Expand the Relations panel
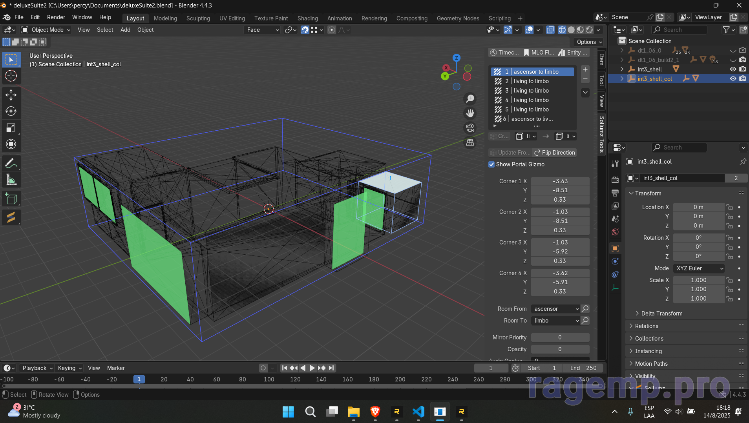The width and height of the screenshot is (749, 423). pos(647,326)
